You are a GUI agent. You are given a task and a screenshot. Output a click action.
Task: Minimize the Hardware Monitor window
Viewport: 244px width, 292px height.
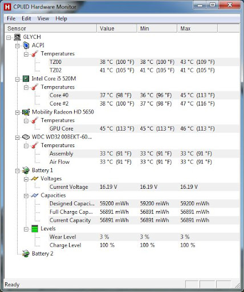tap(200, 5)
